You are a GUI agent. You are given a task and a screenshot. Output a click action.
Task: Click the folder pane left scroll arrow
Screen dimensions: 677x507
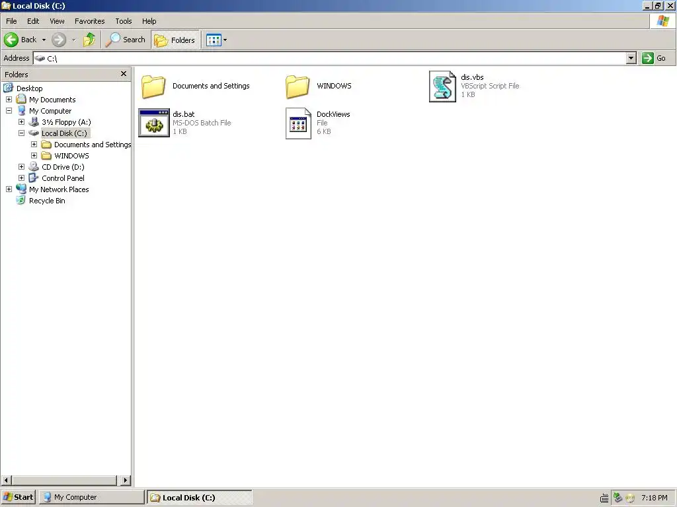tap(6, 480)
